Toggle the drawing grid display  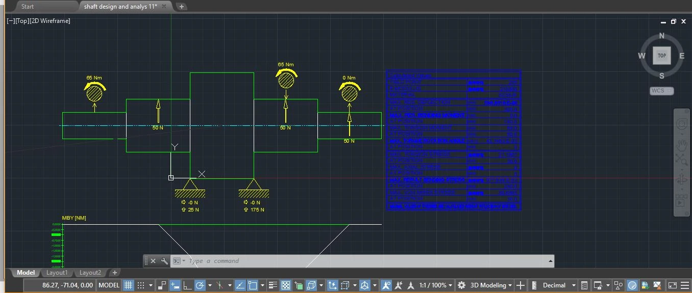(x=129, y=285)
